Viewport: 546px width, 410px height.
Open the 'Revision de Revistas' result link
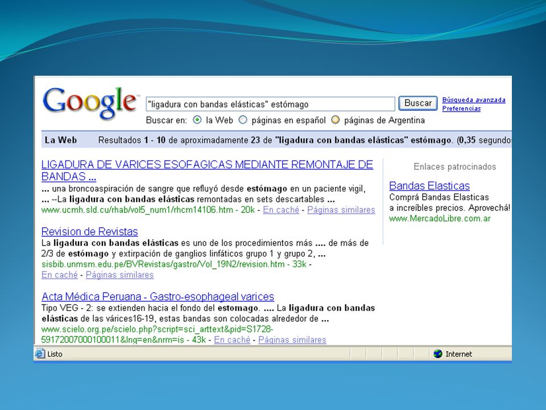[89, 232]
